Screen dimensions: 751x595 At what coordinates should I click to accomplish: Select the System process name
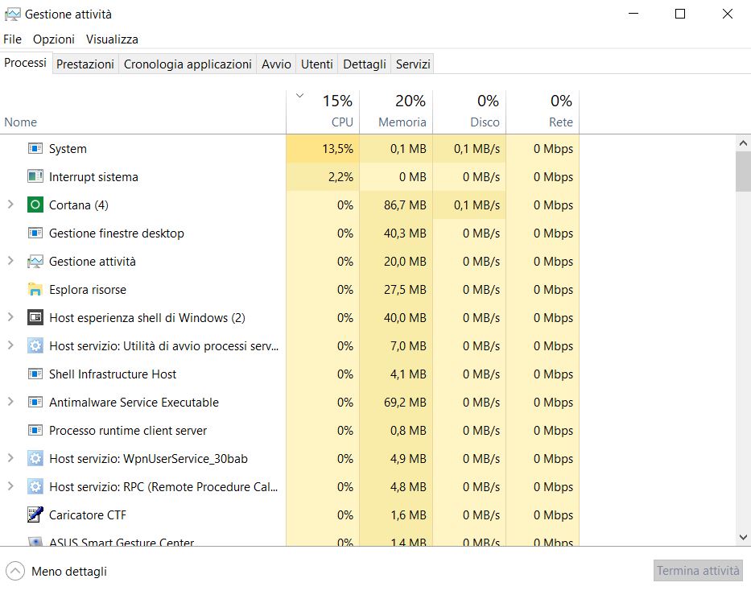68,149
